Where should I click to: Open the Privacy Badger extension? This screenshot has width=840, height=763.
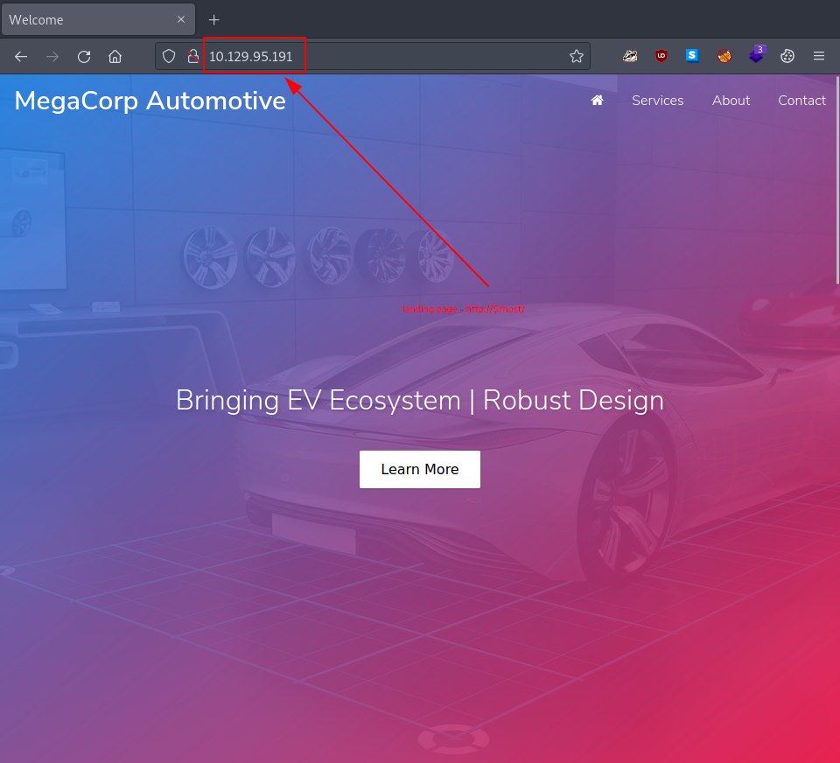[x=630, y=56]
